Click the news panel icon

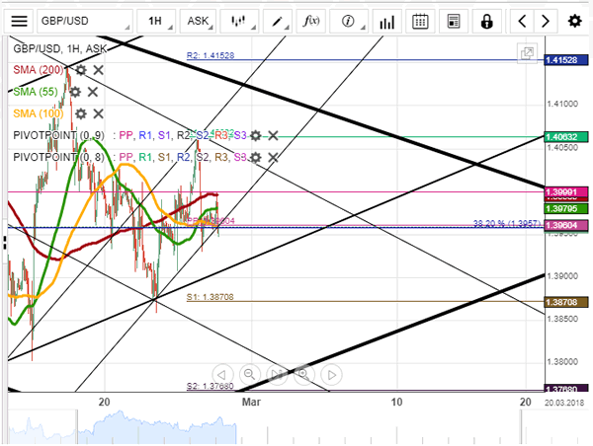click(x=453, y=21)
